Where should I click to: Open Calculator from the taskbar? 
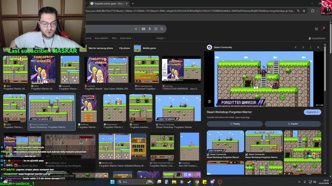coord(167,182)
